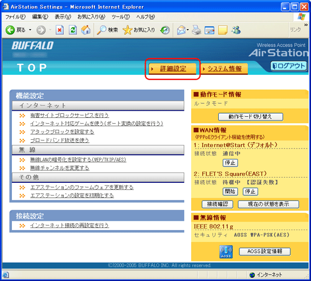
Task: Open the Back button history dropdown arrow
Action: tap(30, 30)
